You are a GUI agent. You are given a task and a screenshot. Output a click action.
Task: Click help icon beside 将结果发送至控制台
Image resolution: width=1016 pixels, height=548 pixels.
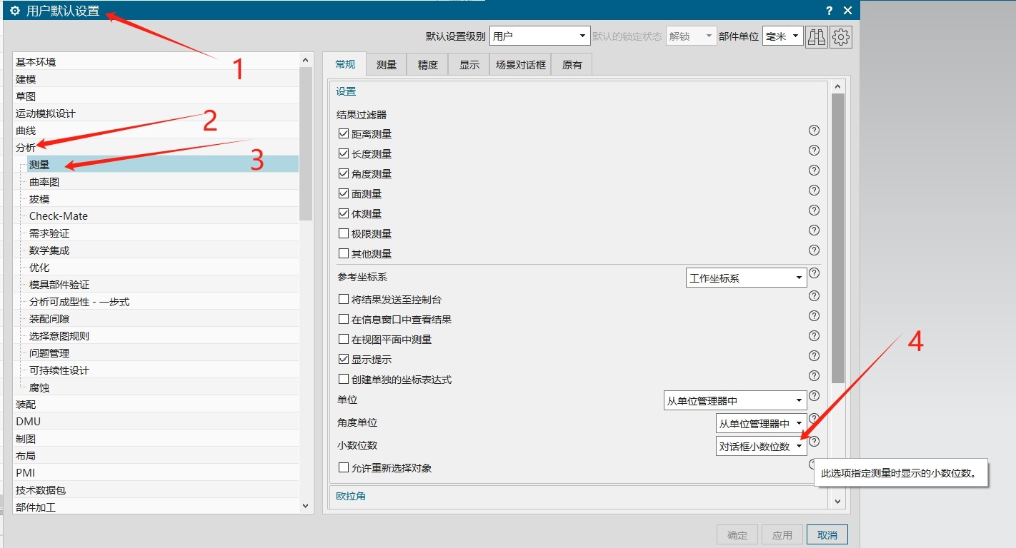pos(814,296)
